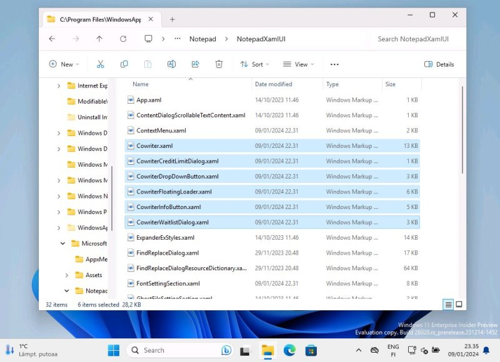
Task: Toggle the Details pane
Action: [439, 64]
